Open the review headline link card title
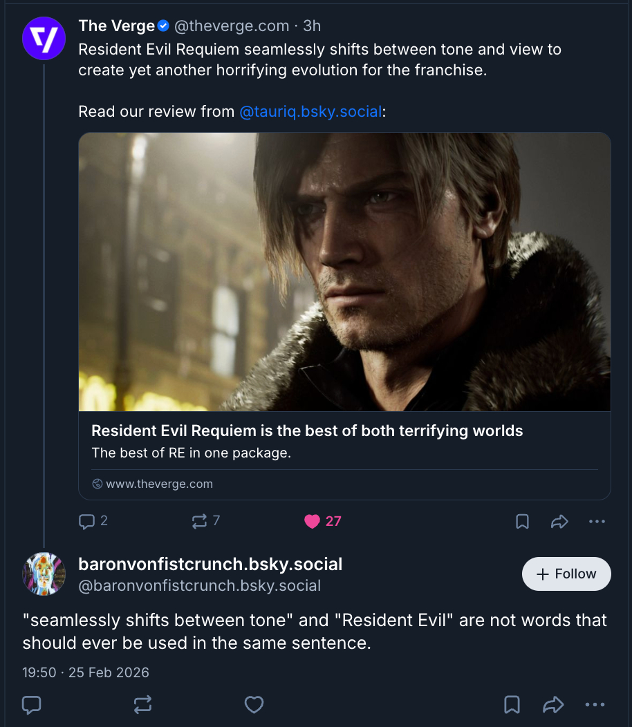Viewport: 632px width, 727px height. (x=307, y=431)
